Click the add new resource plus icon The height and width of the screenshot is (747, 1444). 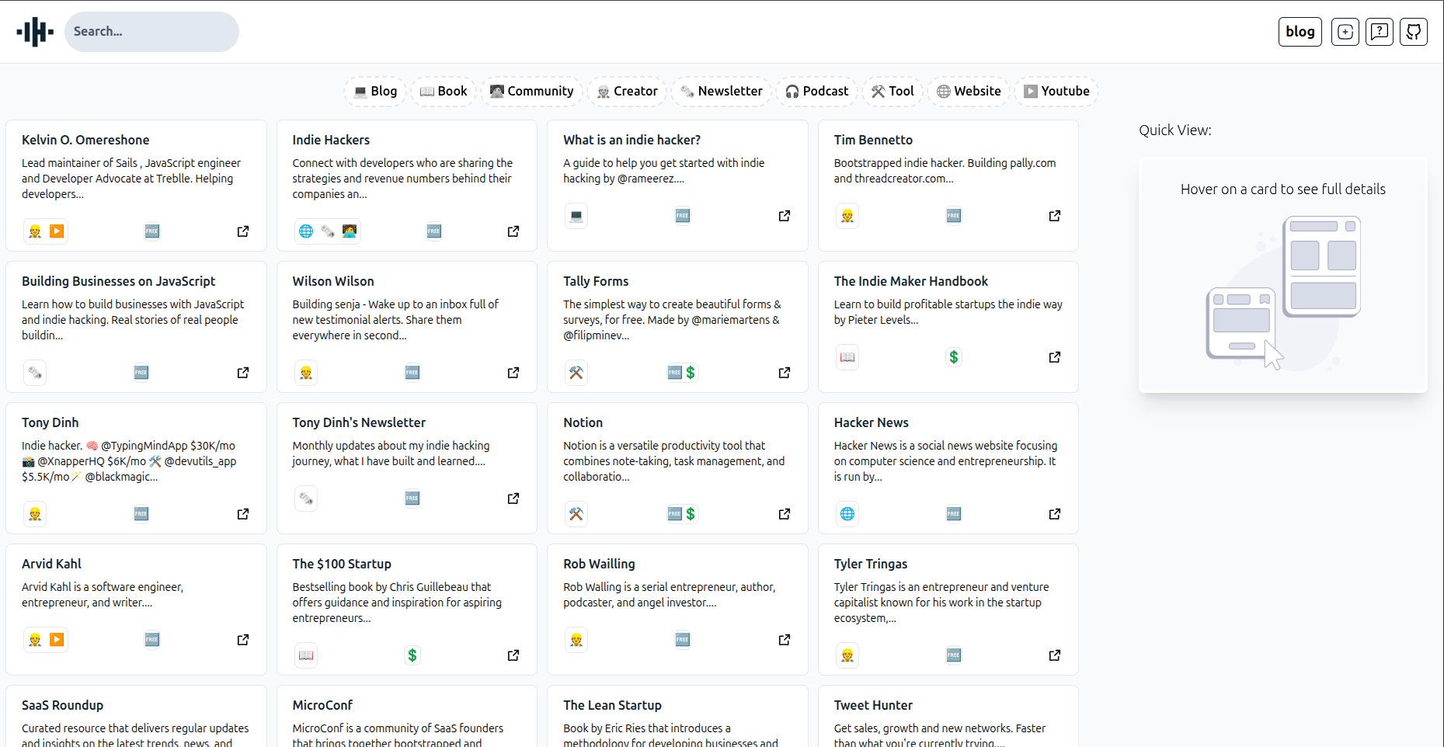(1345, 32)
